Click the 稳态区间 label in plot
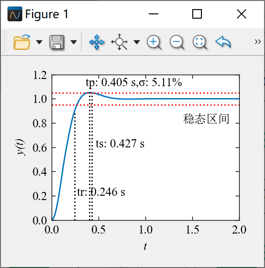 [x=206, y=119]
